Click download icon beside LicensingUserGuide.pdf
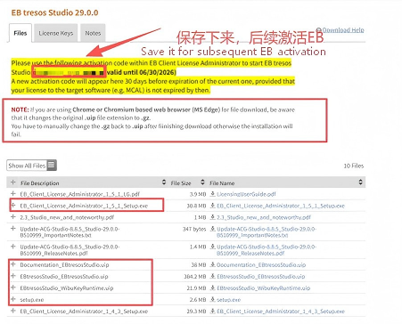Viewport: 402px width, 324px height. pos(212,194)
